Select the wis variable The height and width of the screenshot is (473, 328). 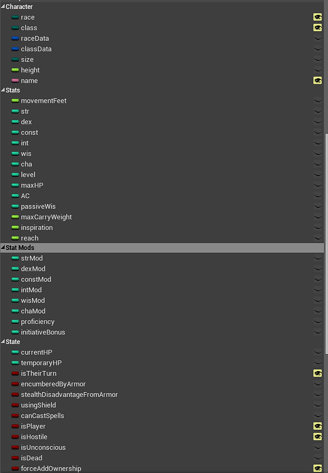(26, 153)
